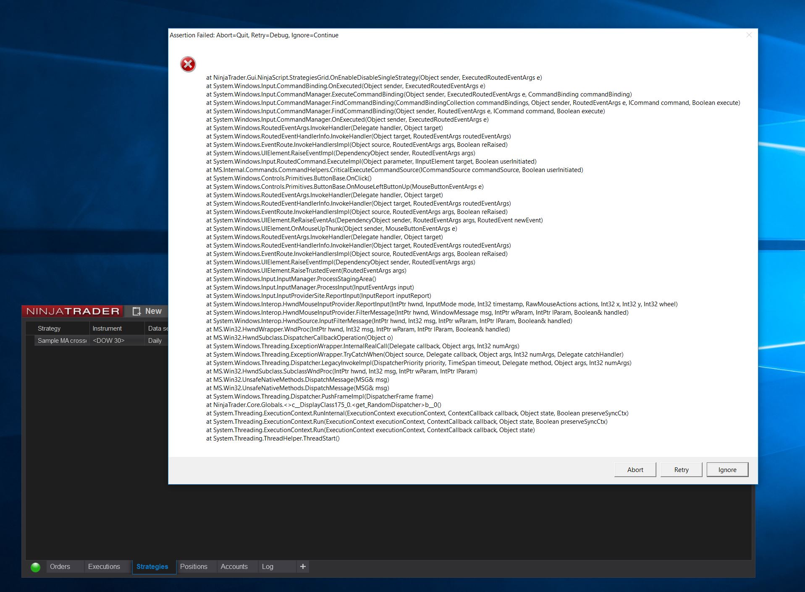The height and width of the screenshot is (592, 805).
Task: Click the Ignore button to continue
Action: point(727,469)
